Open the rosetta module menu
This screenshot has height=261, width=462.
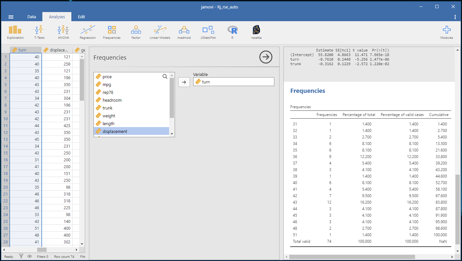pos(256,33)
